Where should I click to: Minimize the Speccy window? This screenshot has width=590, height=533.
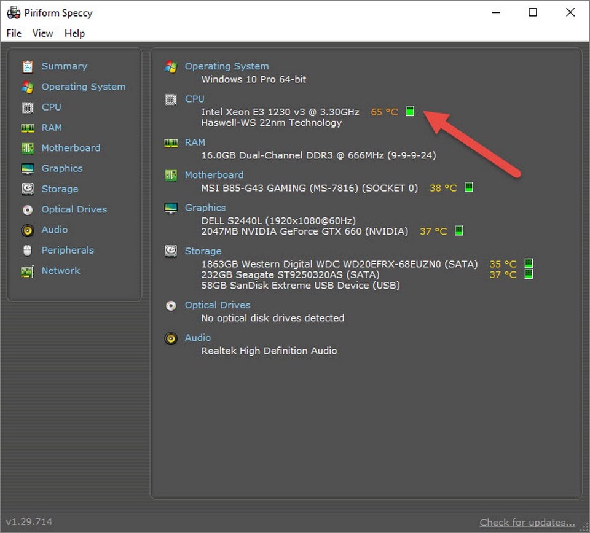point(496,12)
